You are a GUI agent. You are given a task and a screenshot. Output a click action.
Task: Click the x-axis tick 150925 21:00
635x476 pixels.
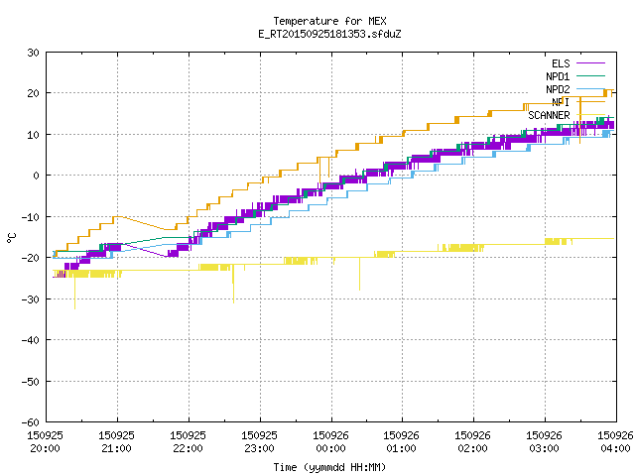pos(117,441)
